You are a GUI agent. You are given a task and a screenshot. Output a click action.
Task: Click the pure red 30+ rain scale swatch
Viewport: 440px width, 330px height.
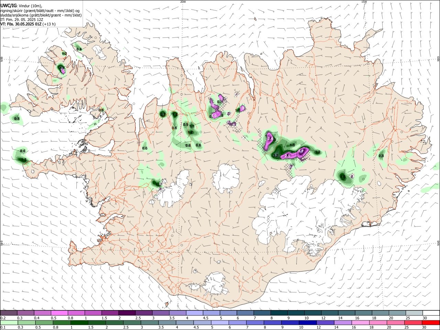click(431, 323)
